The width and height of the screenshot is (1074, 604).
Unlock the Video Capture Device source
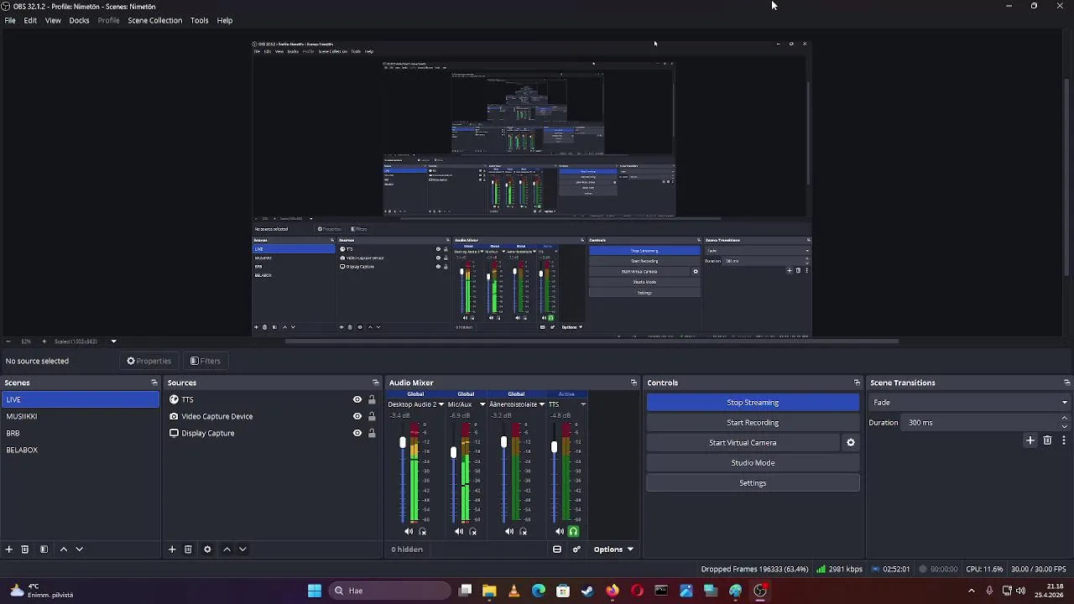click(372, 416)
